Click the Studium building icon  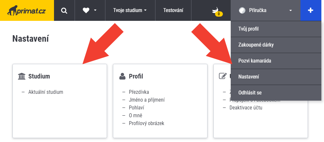click(x=22, y=77)
